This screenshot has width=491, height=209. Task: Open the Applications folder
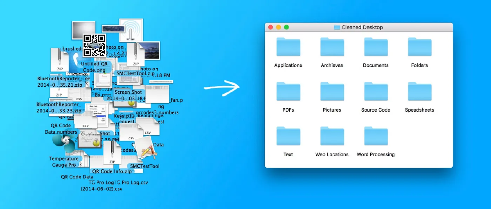(288, 47)
